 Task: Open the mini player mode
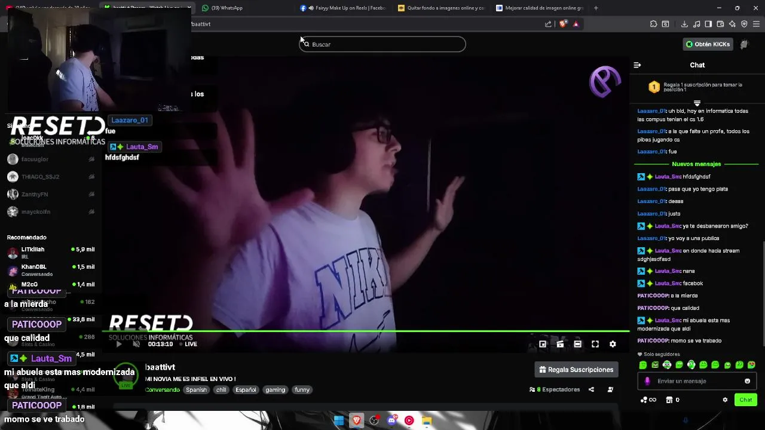543,344
